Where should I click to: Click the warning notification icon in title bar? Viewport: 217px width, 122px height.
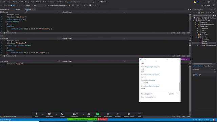(x=195, y=2)
